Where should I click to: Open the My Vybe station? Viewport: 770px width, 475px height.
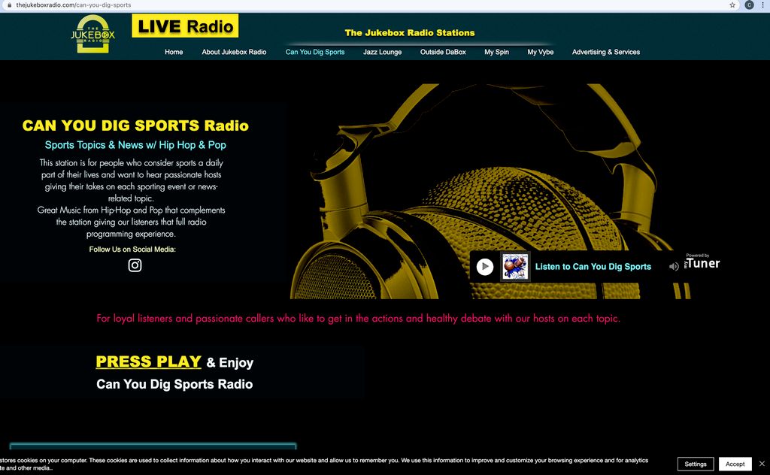point(540,52)
